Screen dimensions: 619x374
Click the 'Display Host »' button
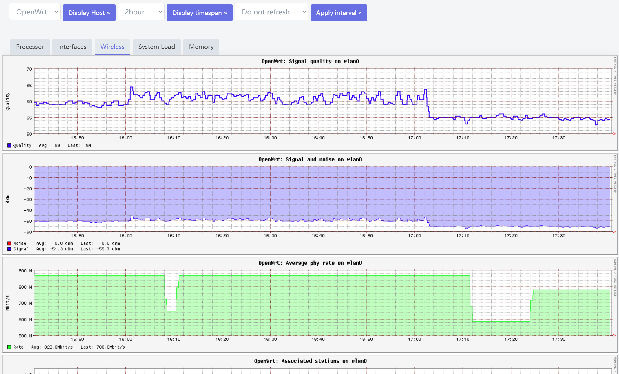coord(89,12)
